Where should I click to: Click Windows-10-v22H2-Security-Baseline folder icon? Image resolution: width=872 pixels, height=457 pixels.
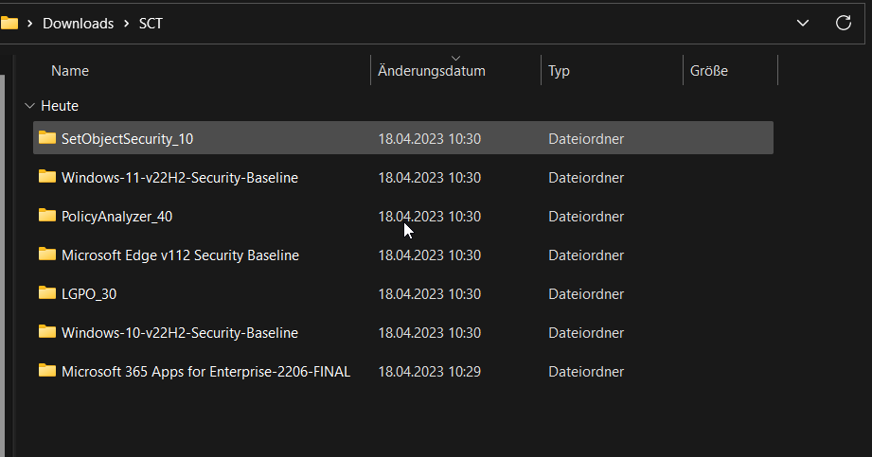[47, 332]
